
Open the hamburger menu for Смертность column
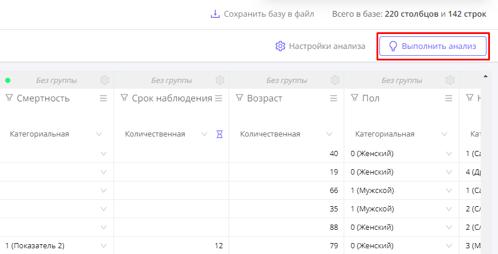(x=104, y=98)
